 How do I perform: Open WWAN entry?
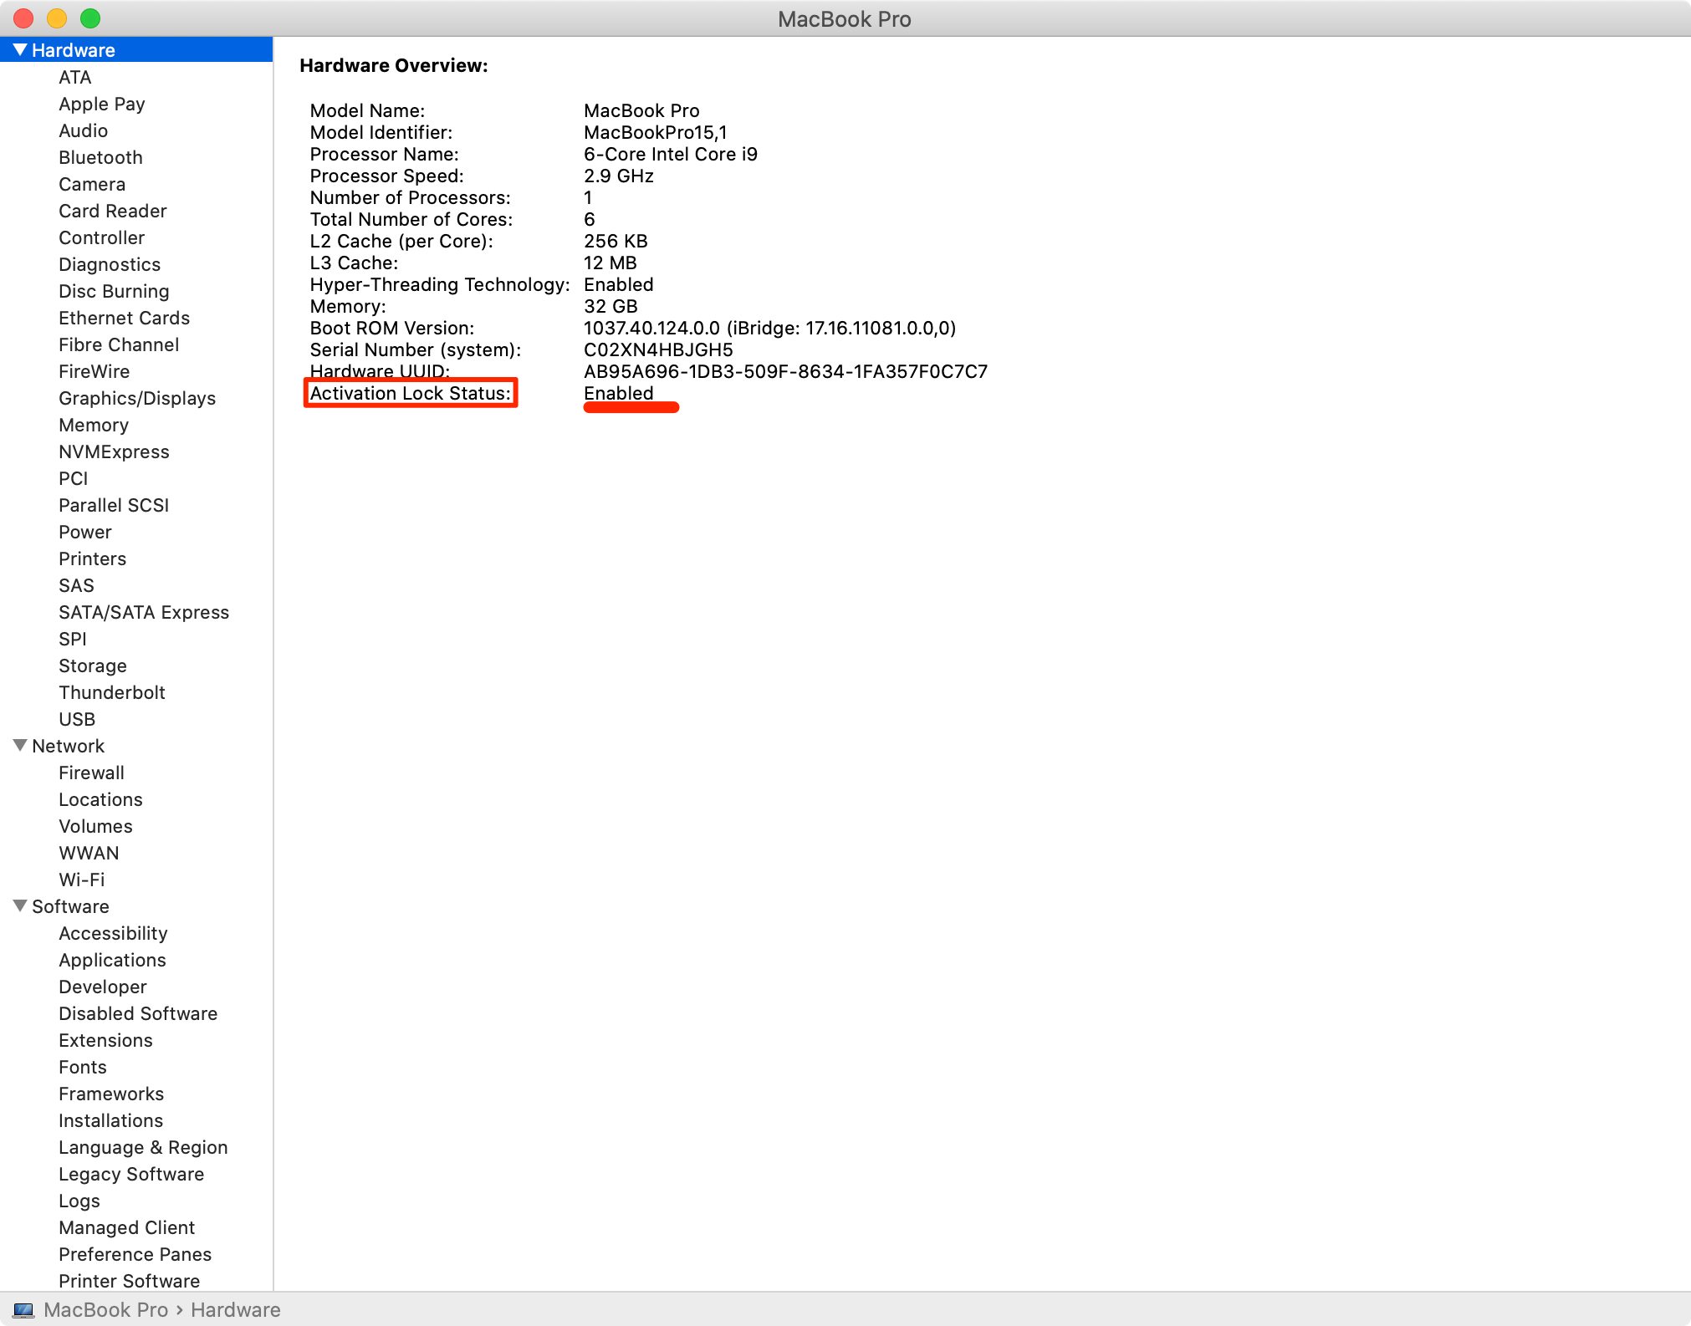click(x=89, y=853)
